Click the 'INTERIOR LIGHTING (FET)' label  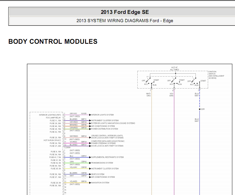pos(50,115)
